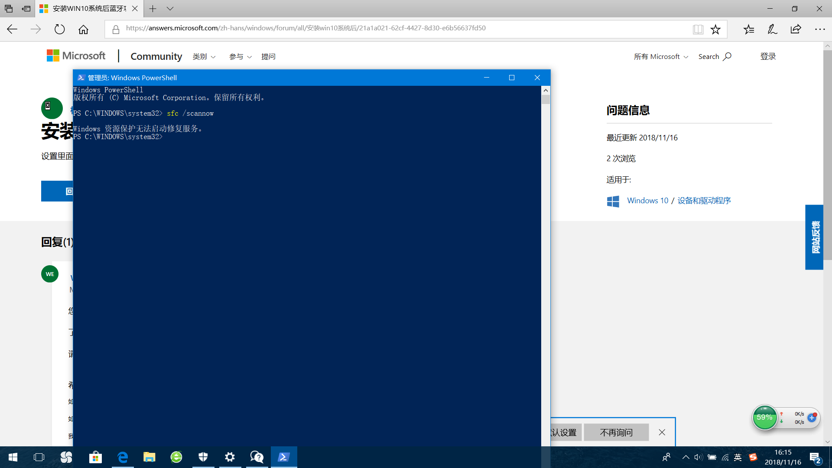Click the 不再询问 button
This screenshot has width=832, height=468.
tap(616, 432)
